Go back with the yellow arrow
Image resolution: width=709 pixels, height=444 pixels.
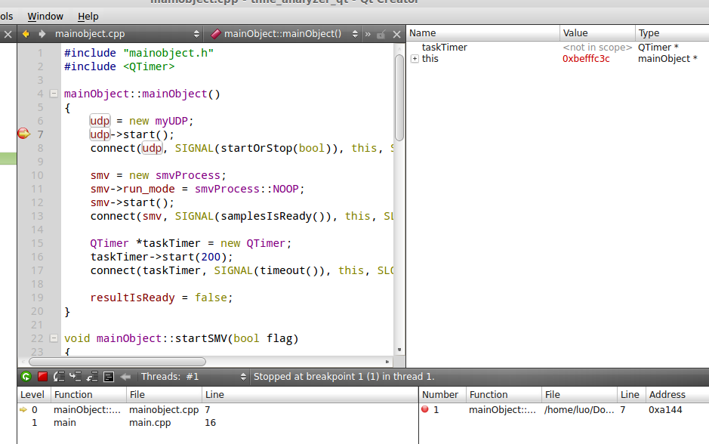click(26, 34)
